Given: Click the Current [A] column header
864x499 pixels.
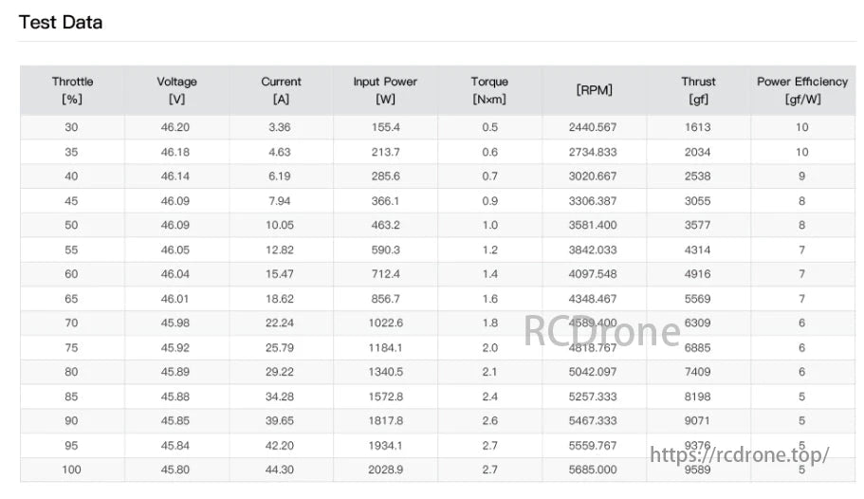Looking at the screenshot, I should pos(281,90).
